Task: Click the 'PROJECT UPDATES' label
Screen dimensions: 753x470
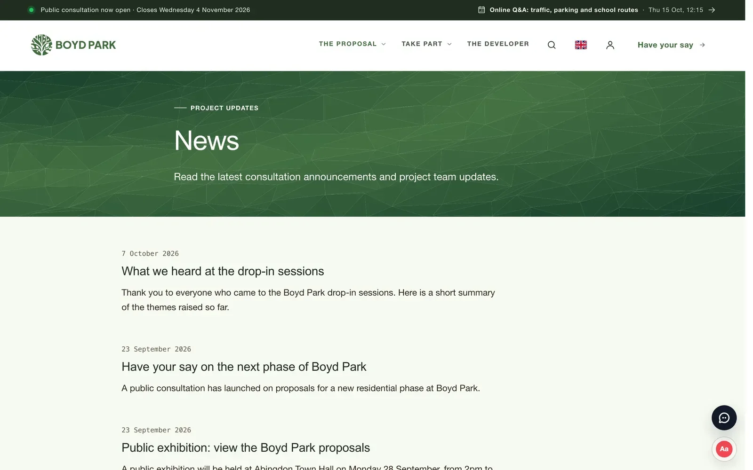Action: point(224,108)
